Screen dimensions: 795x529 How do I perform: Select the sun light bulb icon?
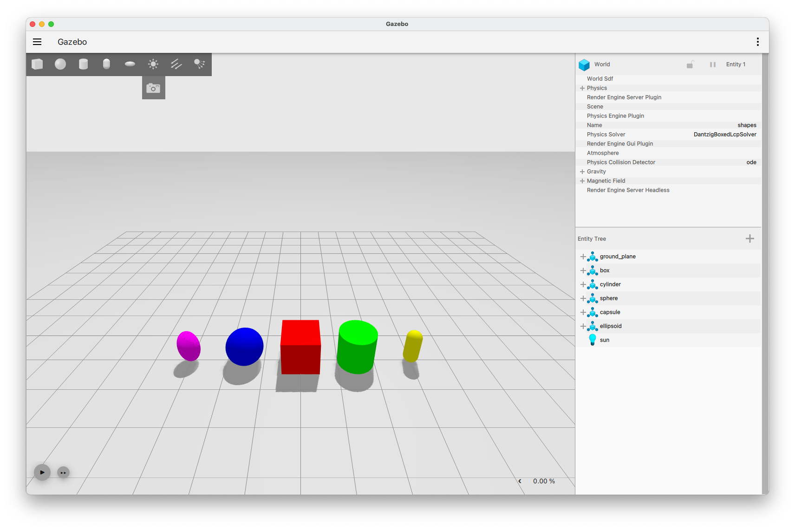[x=593, y=340]
